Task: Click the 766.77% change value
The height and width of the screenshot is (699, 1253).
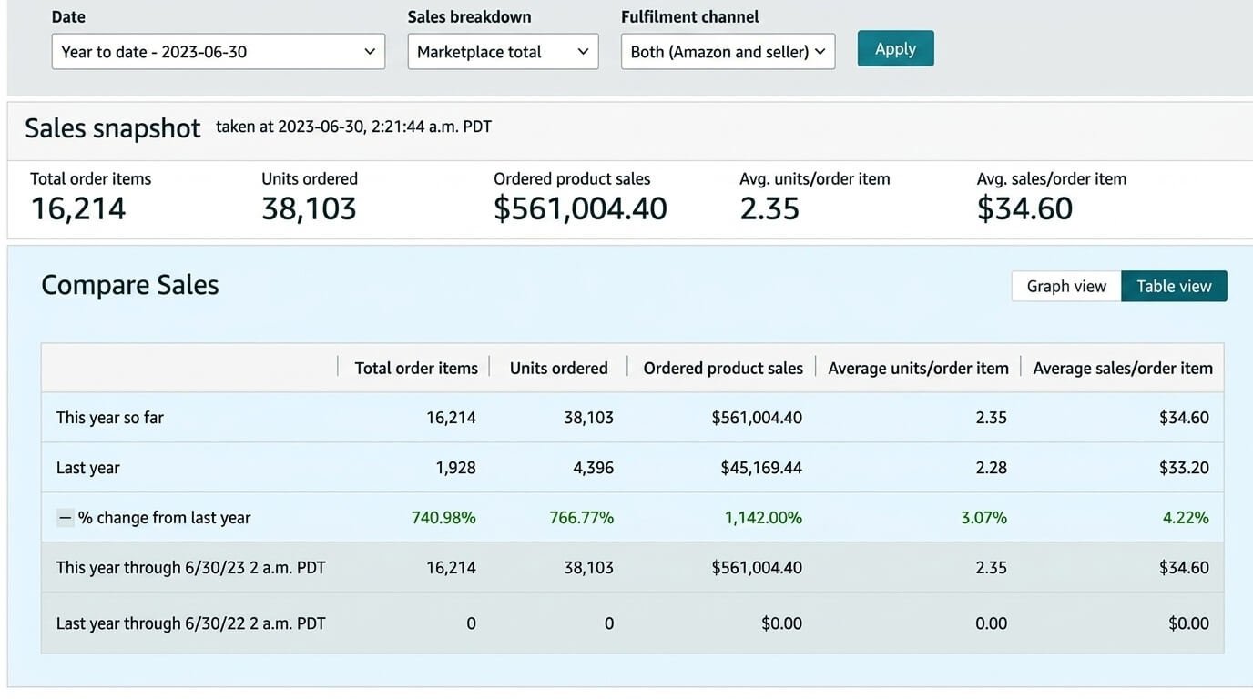Action: [581, 518]
